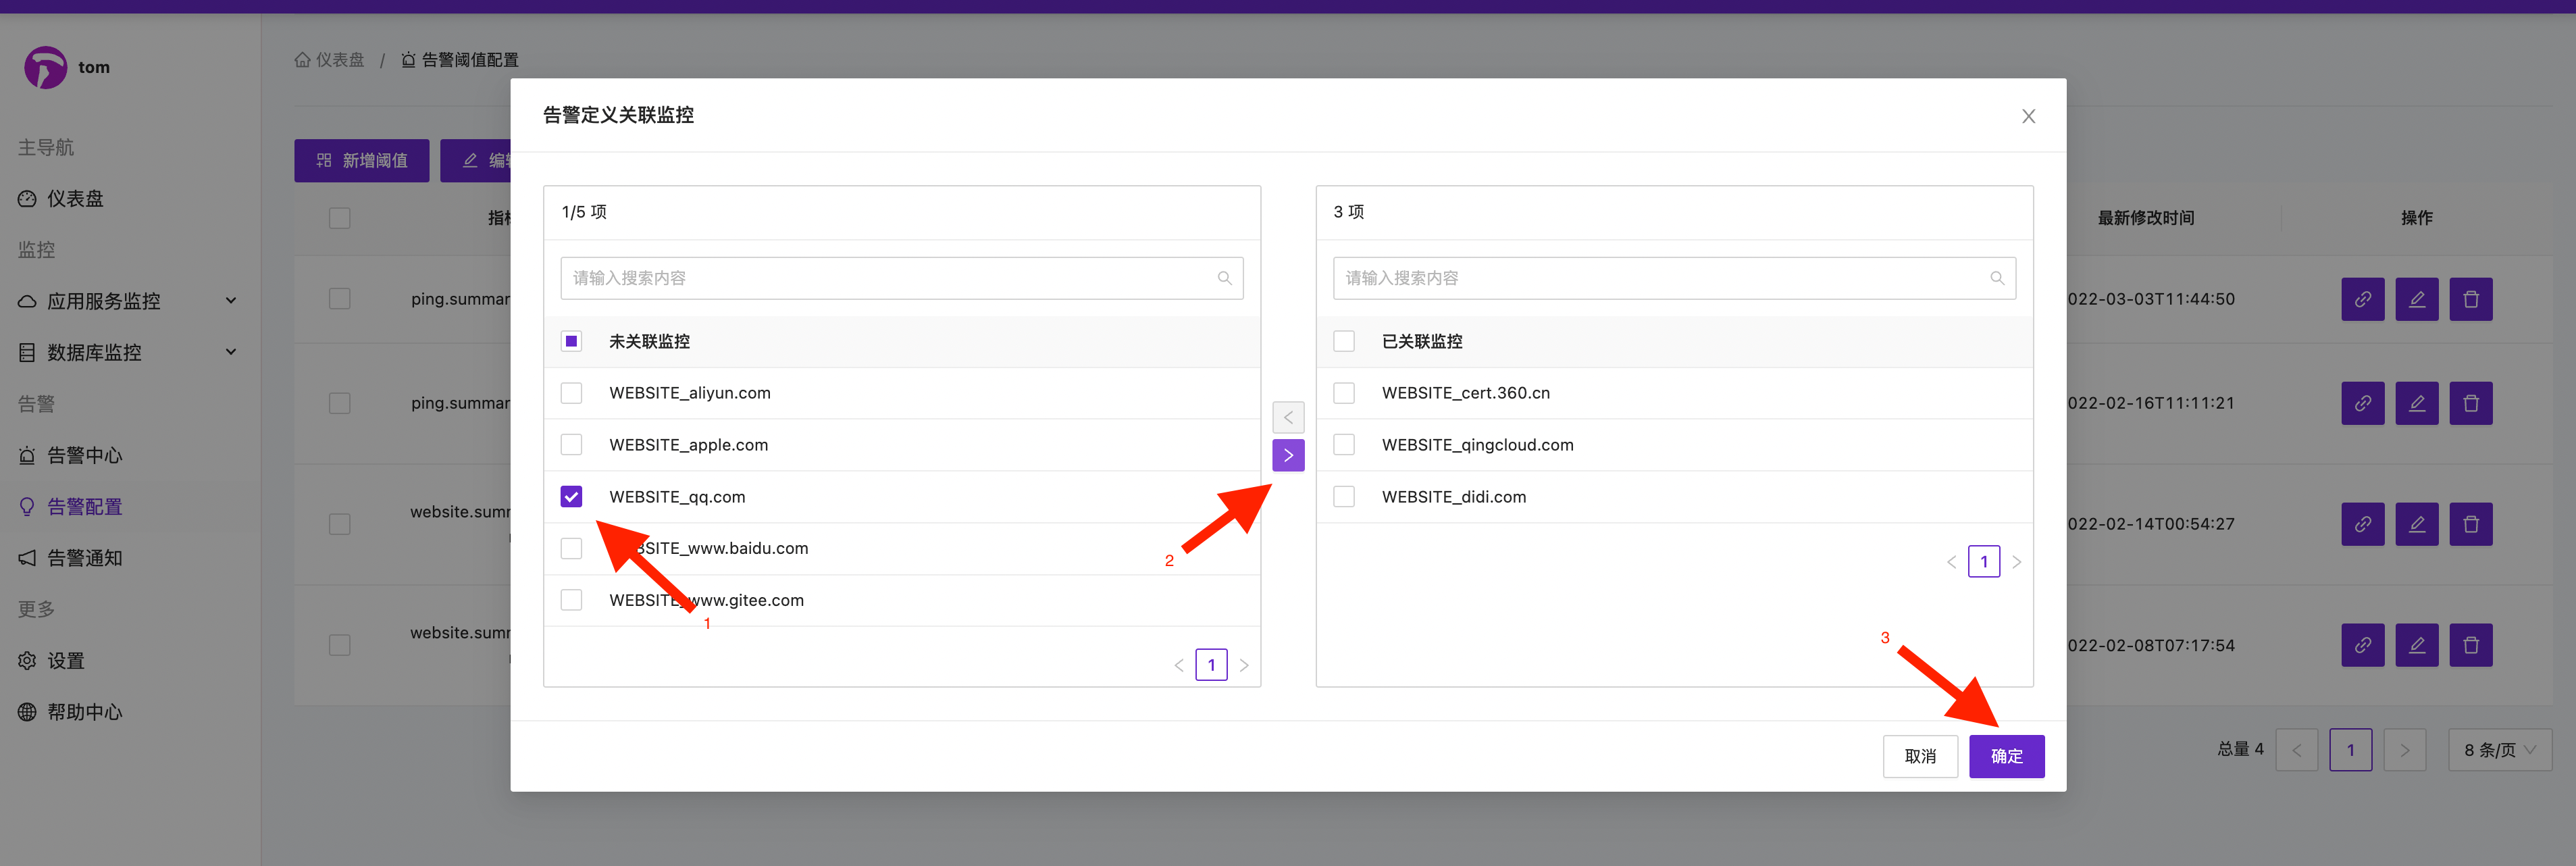Open 告警通知 sidebar item
Screen dimensions: 2576x866
coord(84,558)
